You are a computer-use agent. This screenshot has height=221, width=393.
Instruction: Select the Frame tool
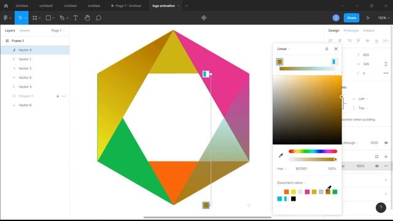pos(34,18)
